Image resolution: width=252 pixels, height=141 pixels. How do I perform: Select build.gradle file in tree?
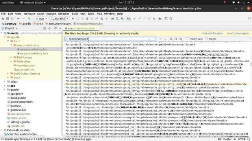(x=18, y=98)
